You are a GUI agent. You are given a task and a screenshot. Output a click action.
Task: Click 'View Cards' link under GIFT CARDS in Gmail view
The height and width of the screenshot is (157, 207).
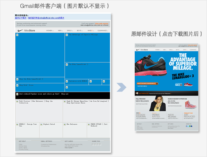pos(69,148)
